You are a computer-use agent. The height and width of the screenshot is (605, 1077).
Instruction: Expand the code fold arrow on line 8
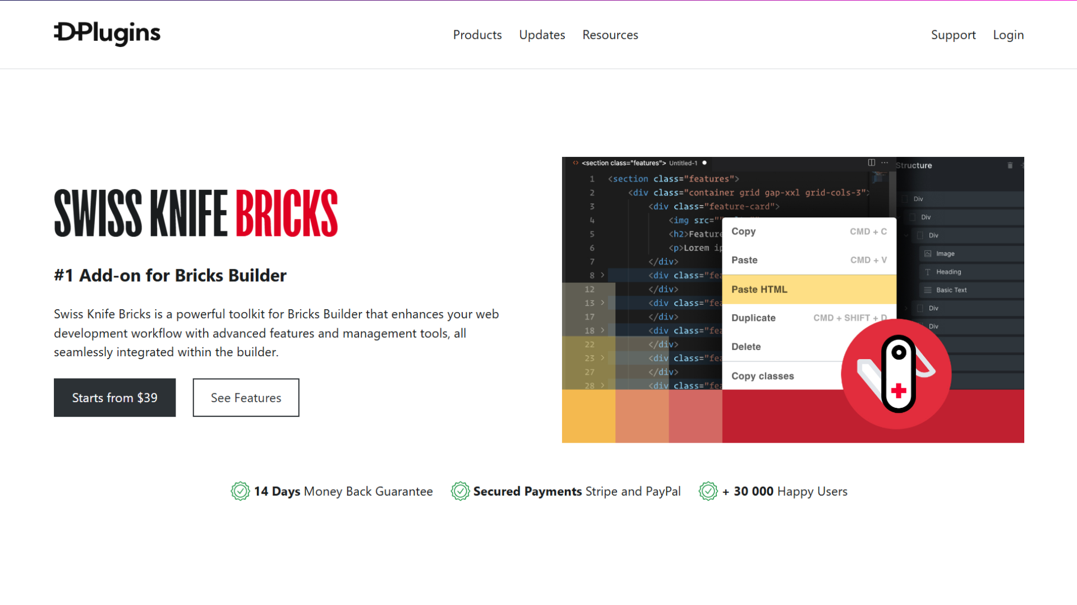(603, 275)
